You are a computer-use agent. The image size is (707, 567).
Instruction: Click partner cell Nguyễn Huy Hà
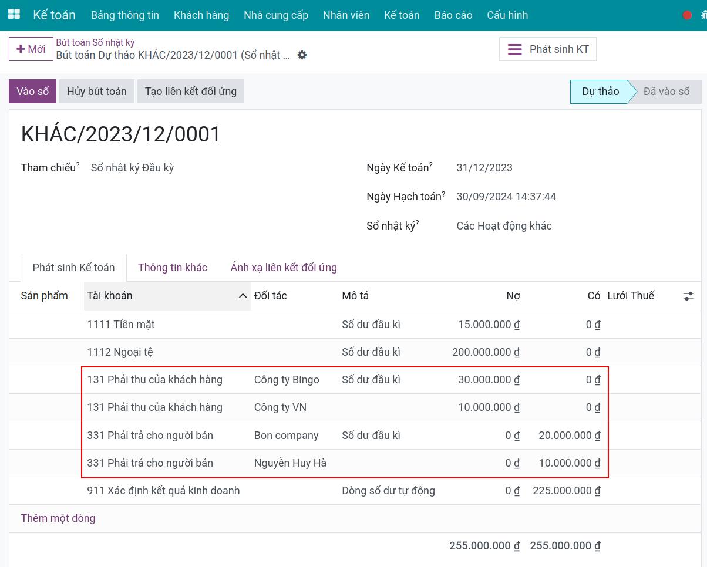click(290, 463)
